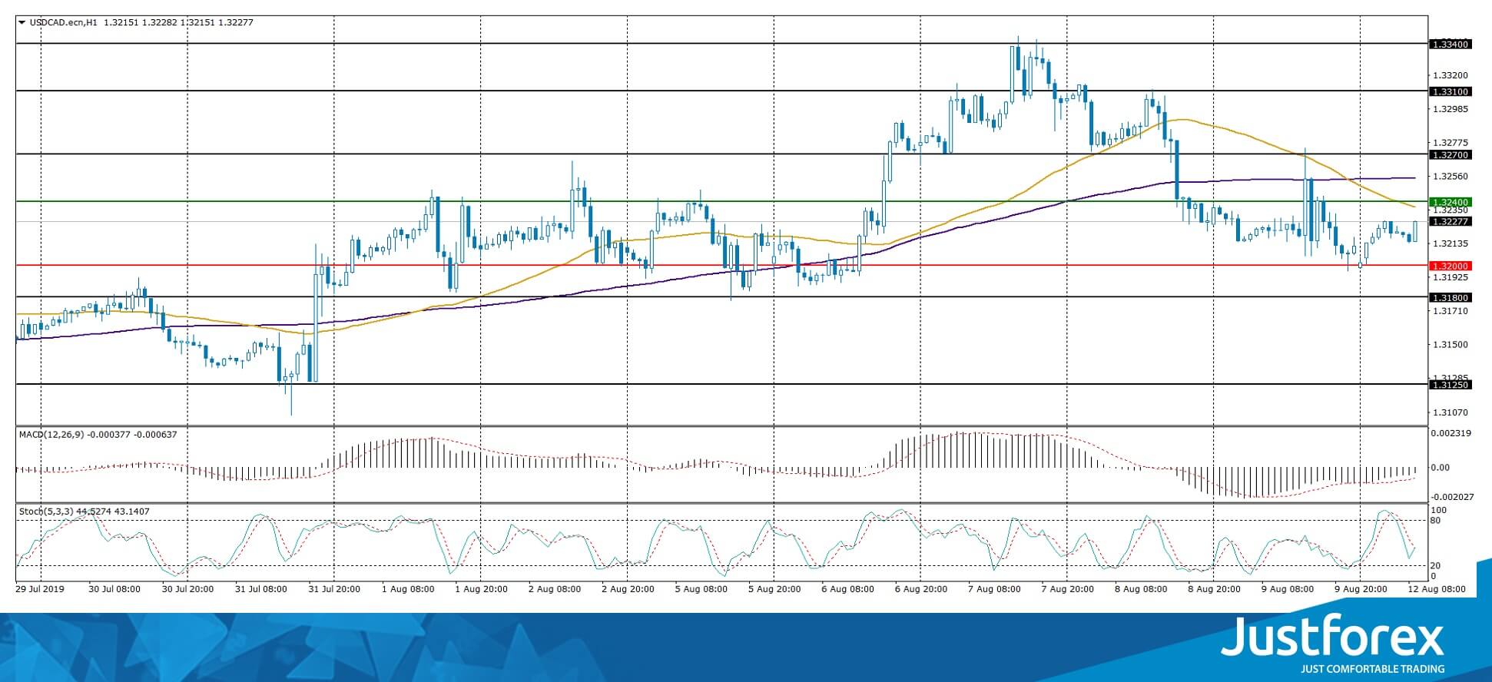
Task: Click the MACD scale value -0.002027
Action: pos(1451,497)
